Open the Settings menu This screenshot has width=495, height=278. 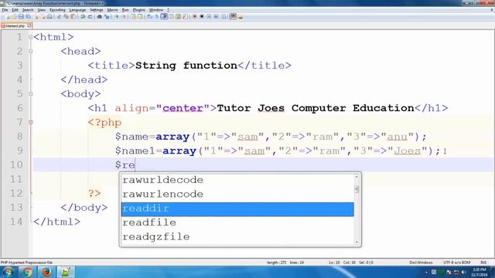(x=96, y=10)
